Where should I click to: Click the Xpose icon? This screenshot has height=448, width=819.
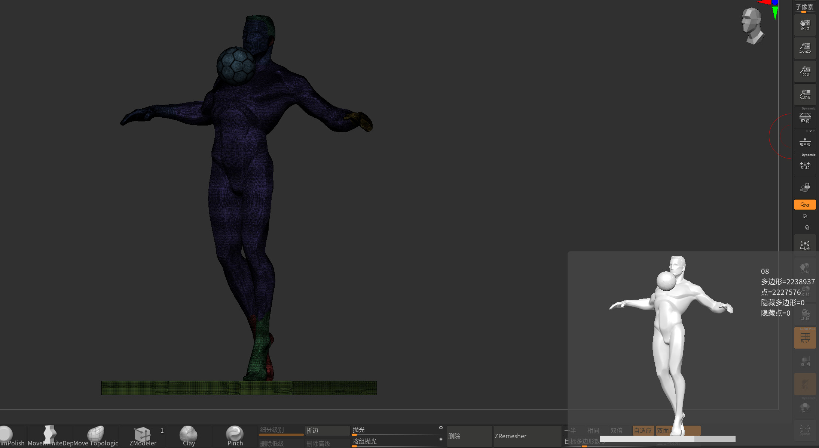pyautogui.click(x=805, y=430)
